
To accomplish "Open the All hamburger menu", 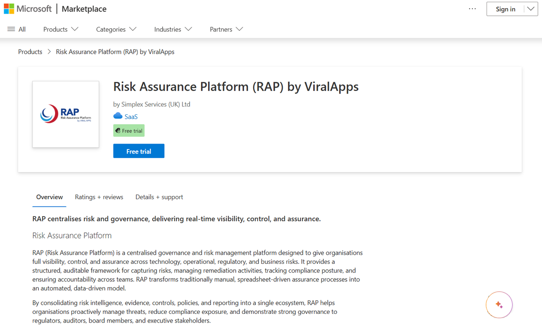I will [17, 29].
